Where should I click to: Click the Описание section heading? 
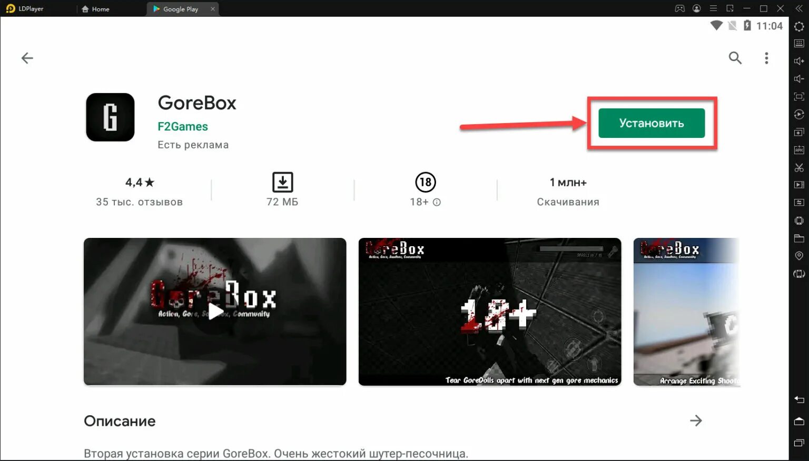pyautogui.click(x=120, y=421)
